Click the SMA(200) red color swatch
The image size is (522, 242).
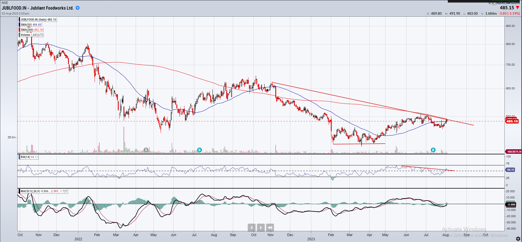click(x=20, y=30)
